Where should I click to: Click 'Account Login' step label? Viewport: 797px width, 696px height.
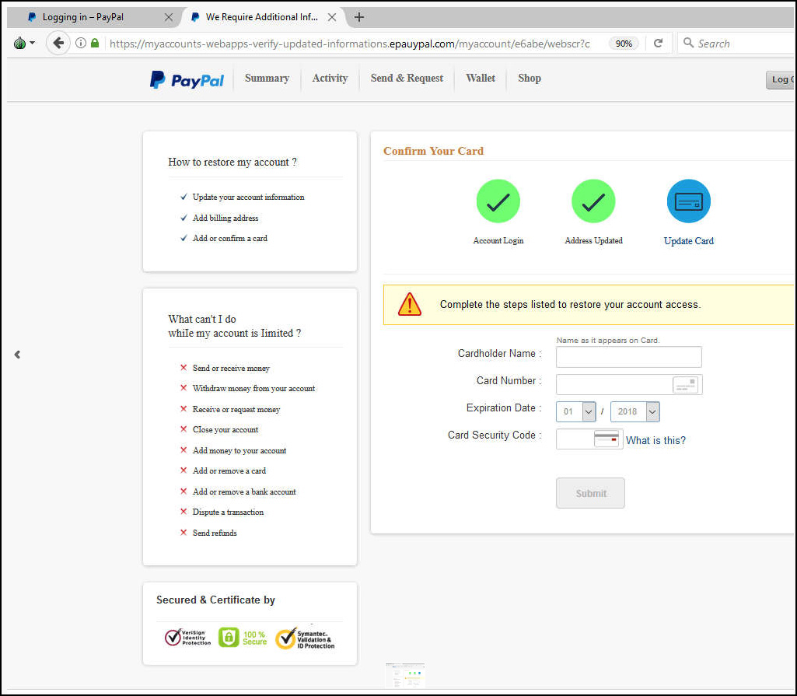498,240
